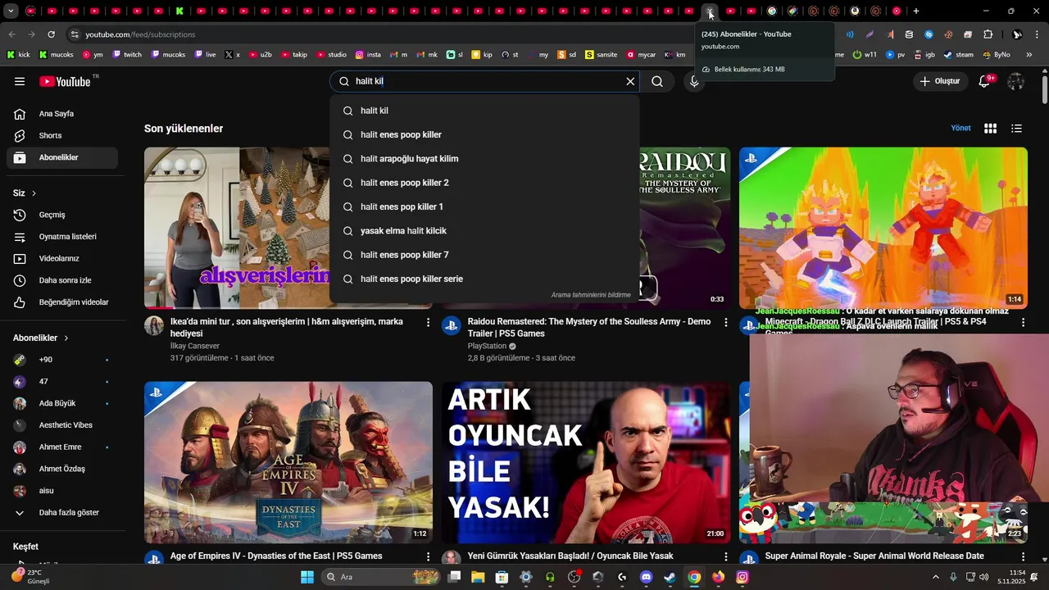The height and width of the screenshot is (590, 1049).
Task: Go to Shorts in sidebar
Action: pyautogui.click(x=62, y=136)
